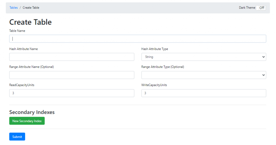Open Hash Attribute Type chevron arrow

tap(263, 57)
